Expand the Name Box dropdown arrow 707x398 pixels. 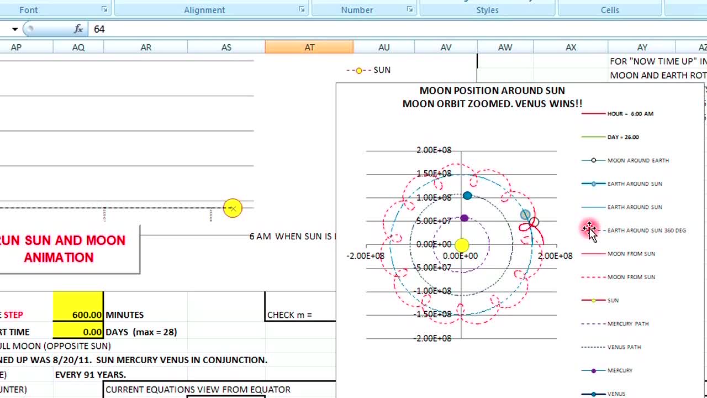pos(15,29)
